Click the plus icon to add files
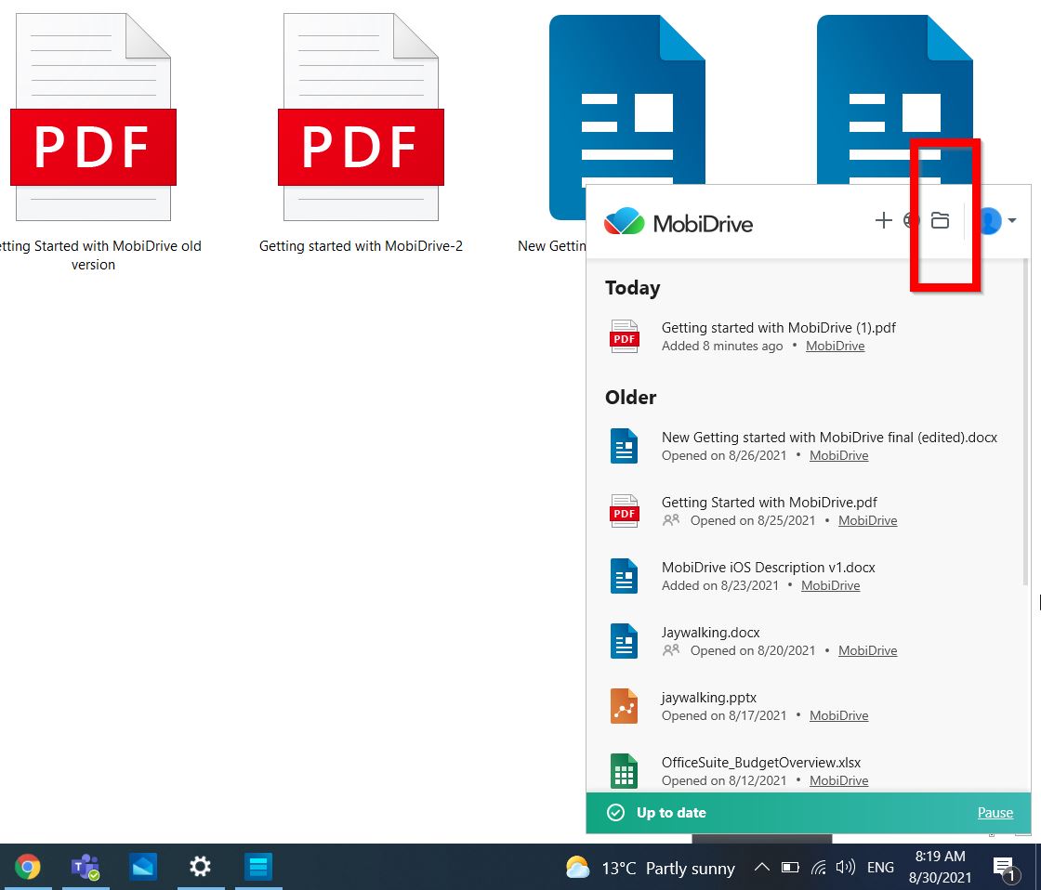Viewport: 1041px width, 890px height. tap(883, 221)
